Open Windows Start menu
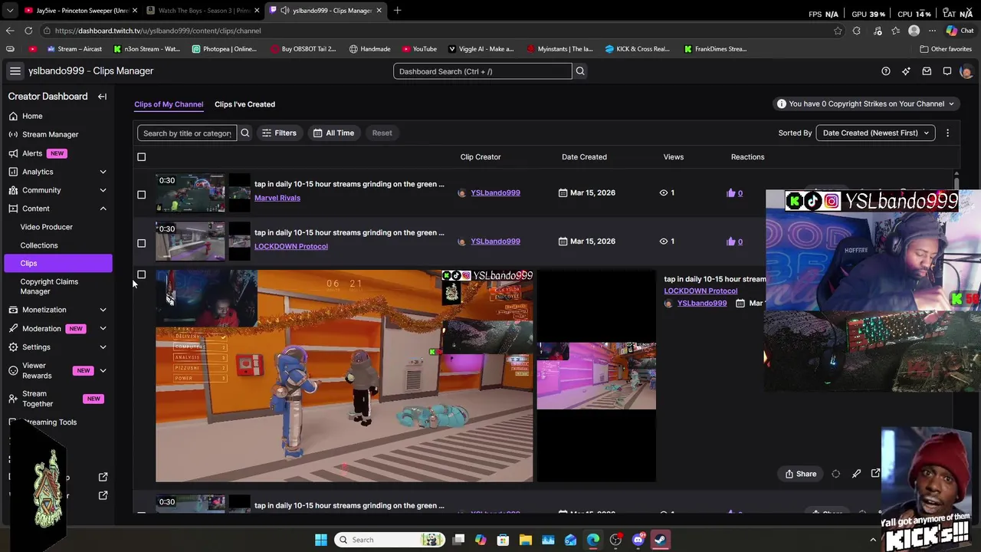Viewport: 981px width, 552px height. coord(321,540)
